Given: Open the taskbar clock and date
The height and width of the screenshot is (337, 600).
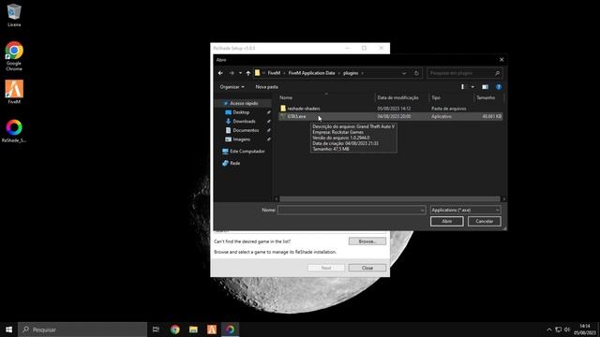Looking at the screenshot, I should pyautogui.click(x=584, y=330).
